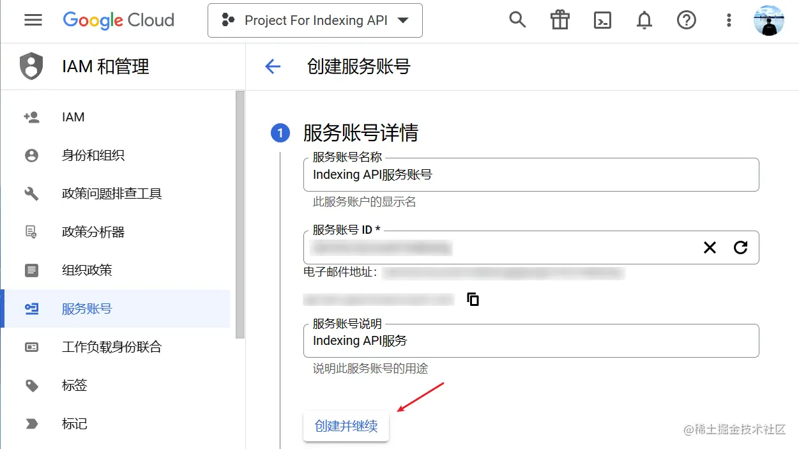The width and height of the screenshot is (799, 449).
Task: Click the 创建服务账号 page title
Action: [x=359, y=66]
